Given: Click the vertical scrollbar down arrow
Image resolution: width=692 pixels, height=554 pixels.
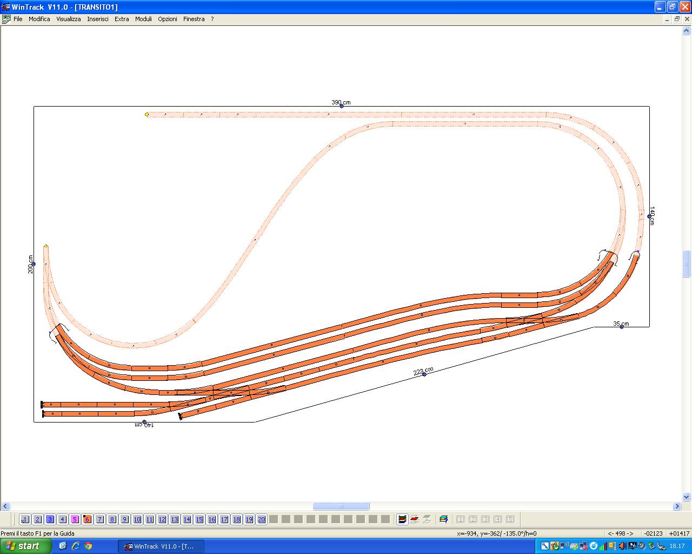Looking at the screenshot, I should point(687,497).
